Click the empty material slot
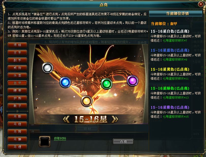Image resolution: width=206 pixels, height=157 pixels. click(45, 141)
